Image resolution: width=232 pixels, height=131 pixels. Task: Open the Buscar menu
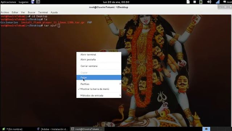(x=32, y=12)
